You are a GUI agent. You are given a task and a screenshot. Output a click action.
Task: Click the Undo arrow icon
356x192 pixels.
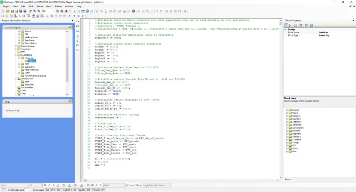157,11
